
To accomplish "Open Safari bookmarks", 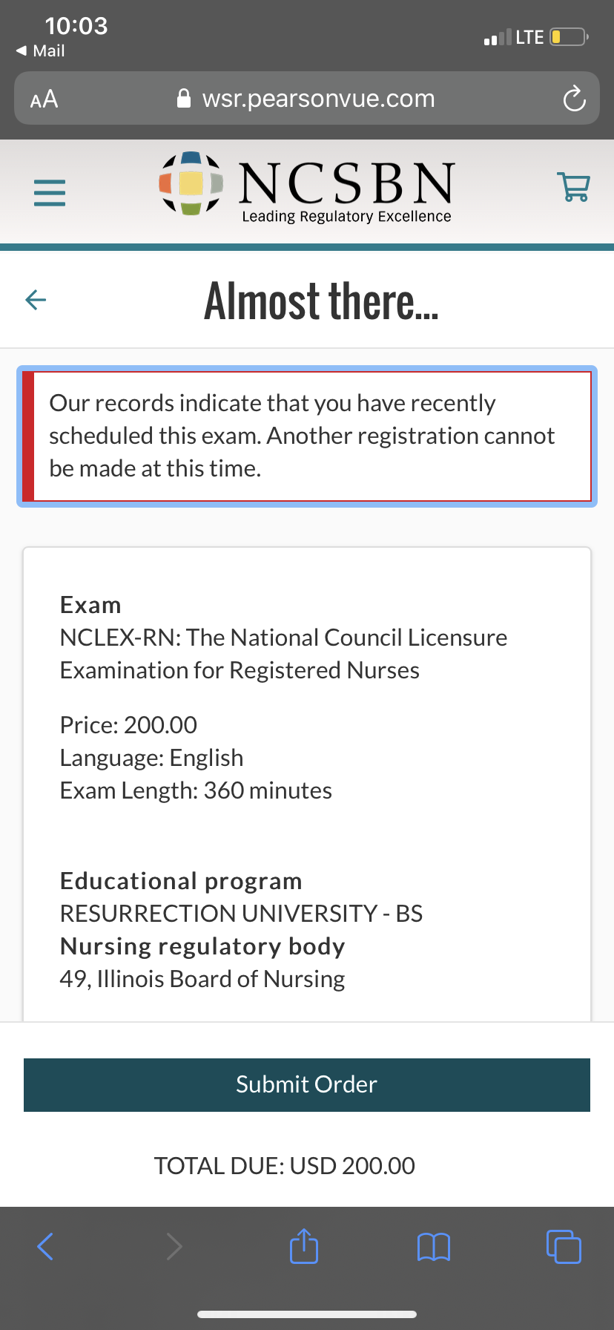I will tap(434, 1247).
